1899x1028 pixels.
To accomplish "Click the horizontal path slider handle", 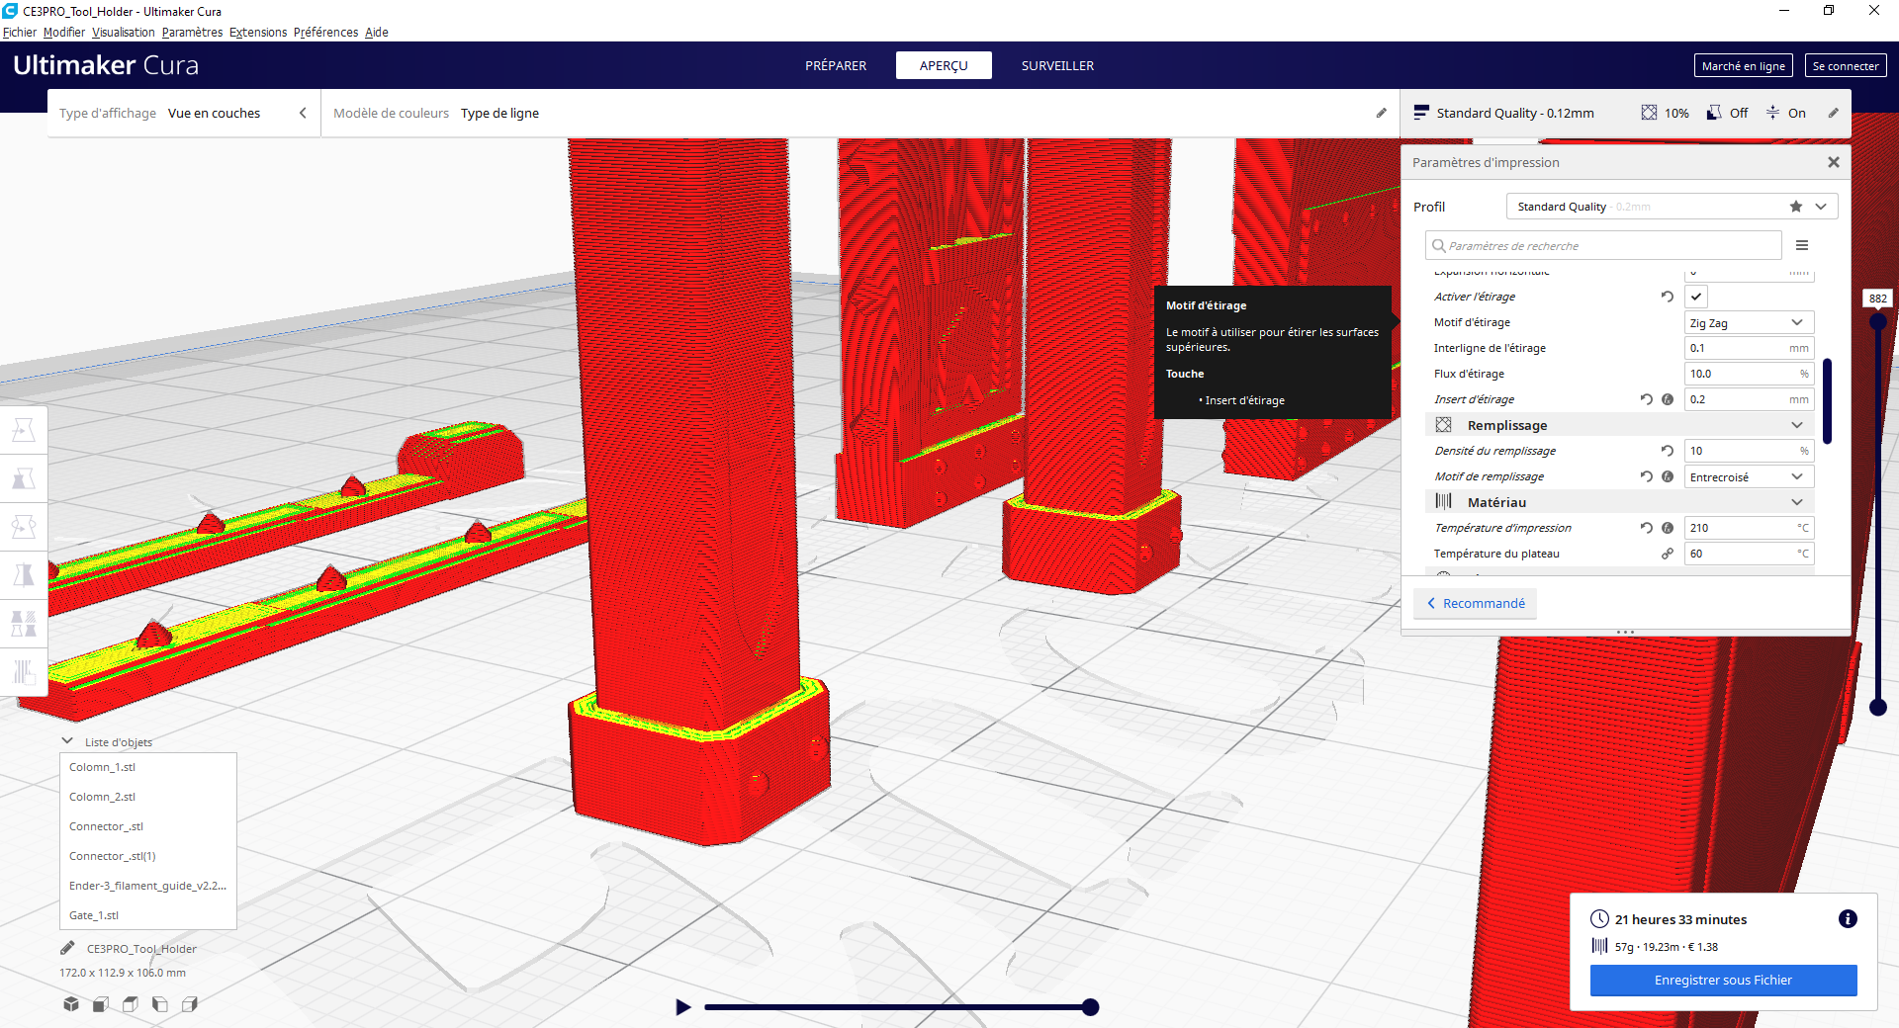I will pyautogui.click(x=1090, y=1007).
